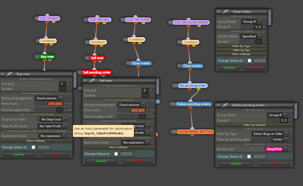
Task: Select the red Sell now node
Action: coord(97,58)
